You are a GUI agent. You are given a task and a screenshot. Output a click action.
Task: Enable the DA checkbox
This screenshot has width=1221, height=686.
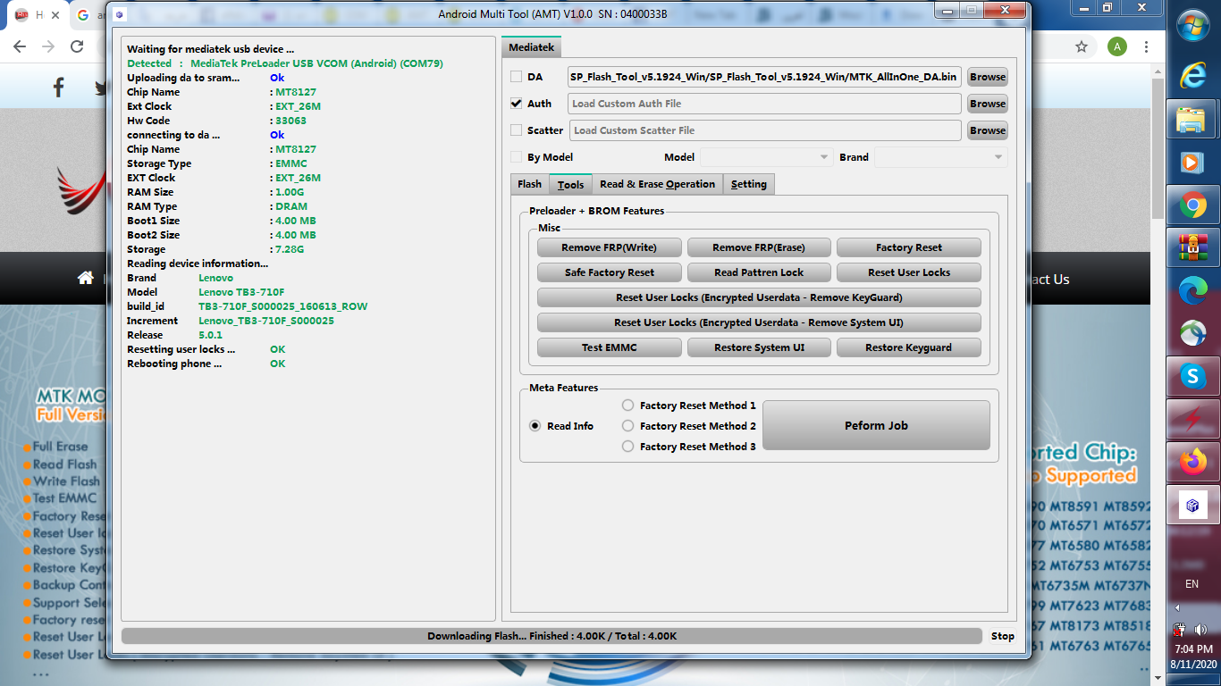click(516, 77)
